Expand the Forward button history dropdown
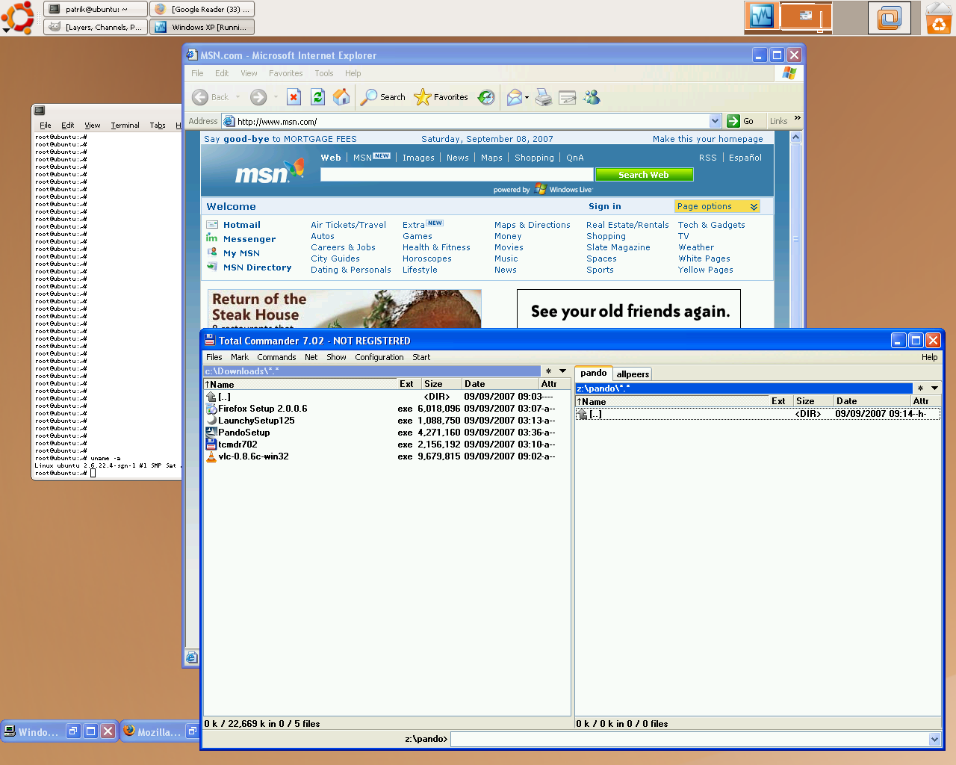This screenshot has height=765, width=956. 276,97
